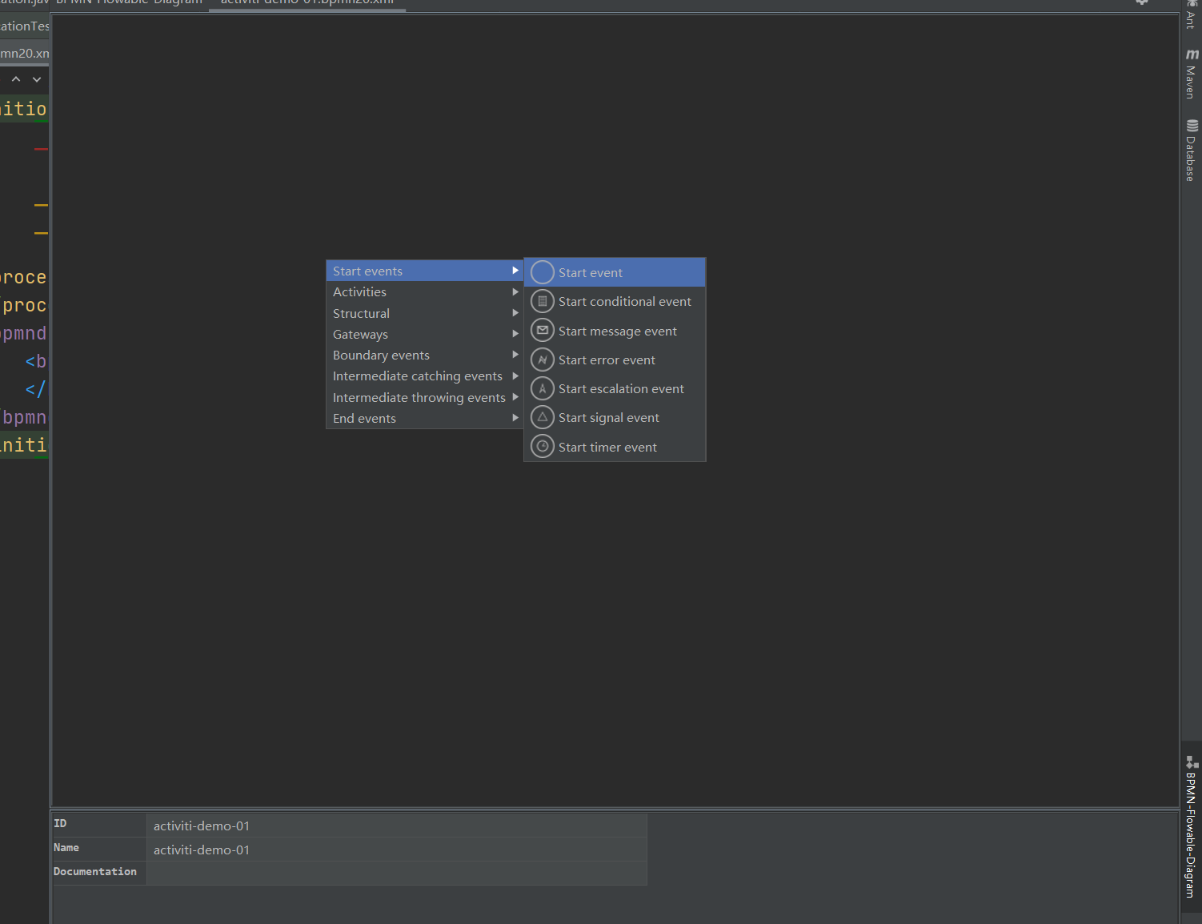Open the Boundary events submenu
1202x924 pixels.
(425, 355)
